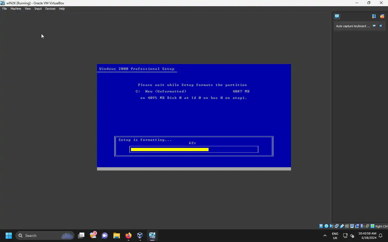Click the sort notifications icon
The image size is (388, 242).
374,16
